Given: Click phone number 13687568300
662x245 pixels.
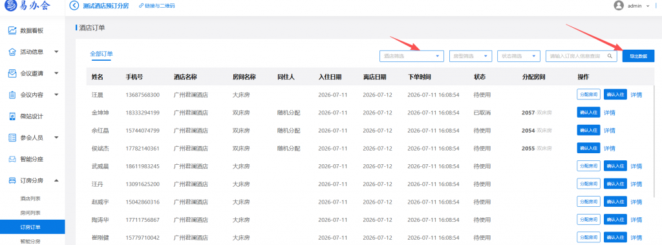Looking at the screenshot, I should click(x=143, y=95).
